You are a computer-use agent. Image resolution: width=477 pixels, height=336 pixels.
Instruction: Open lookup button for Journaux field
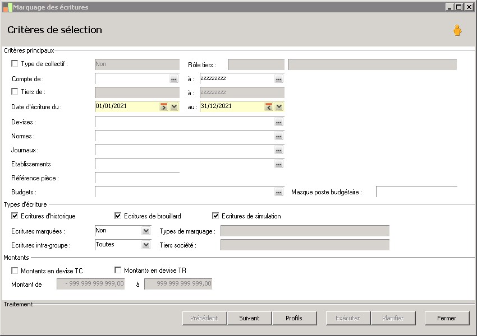tap(279, 150)
